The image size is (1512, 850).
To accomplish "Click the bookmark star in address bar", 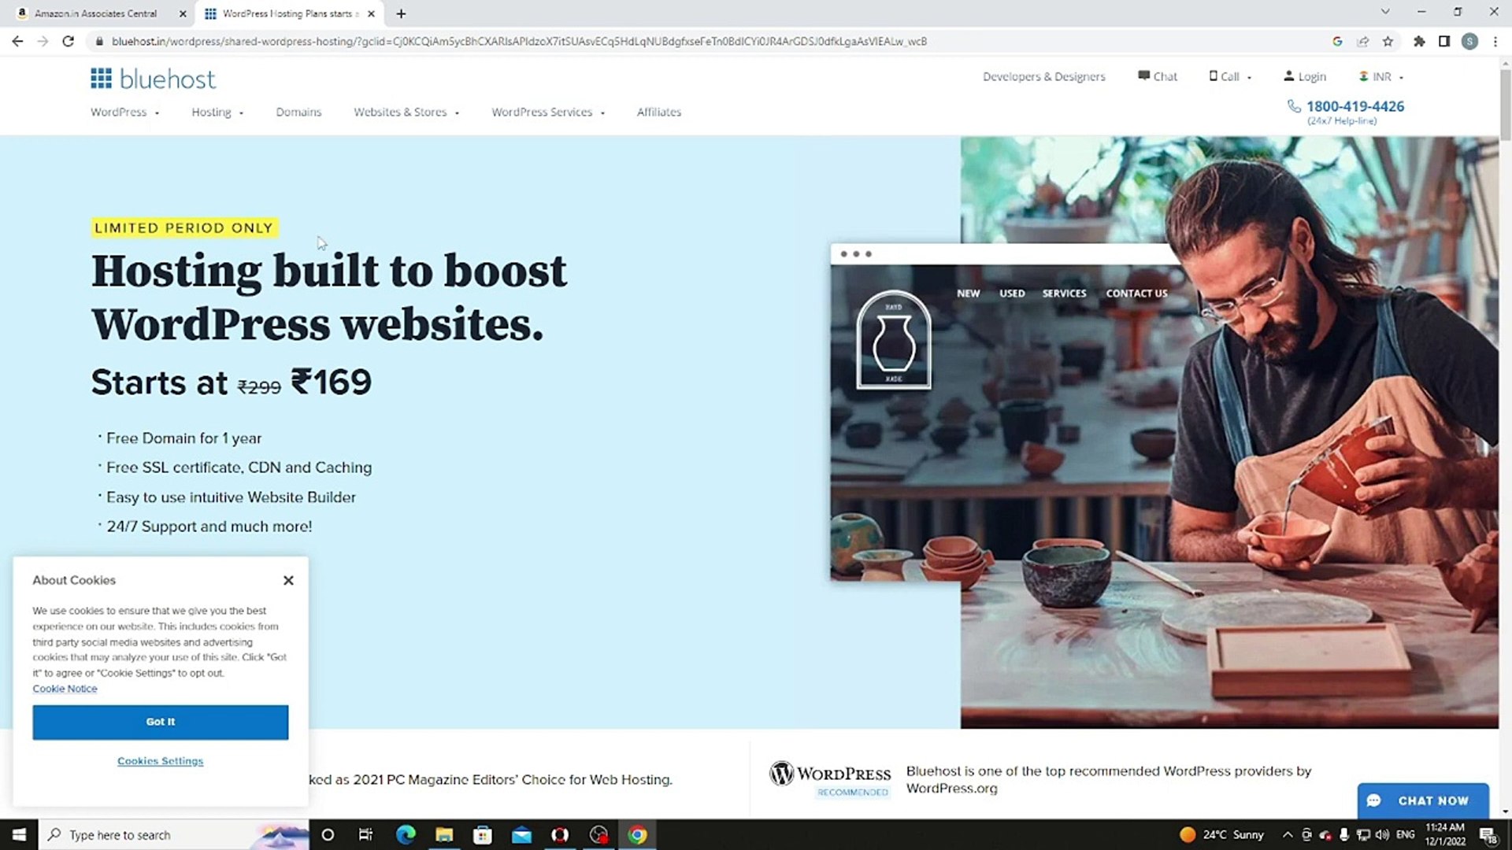I will click(1388, 42).
